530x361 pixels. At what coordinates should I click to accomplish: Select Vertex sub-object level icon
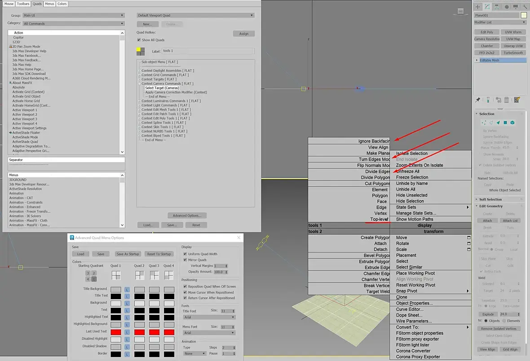[484, 123]
